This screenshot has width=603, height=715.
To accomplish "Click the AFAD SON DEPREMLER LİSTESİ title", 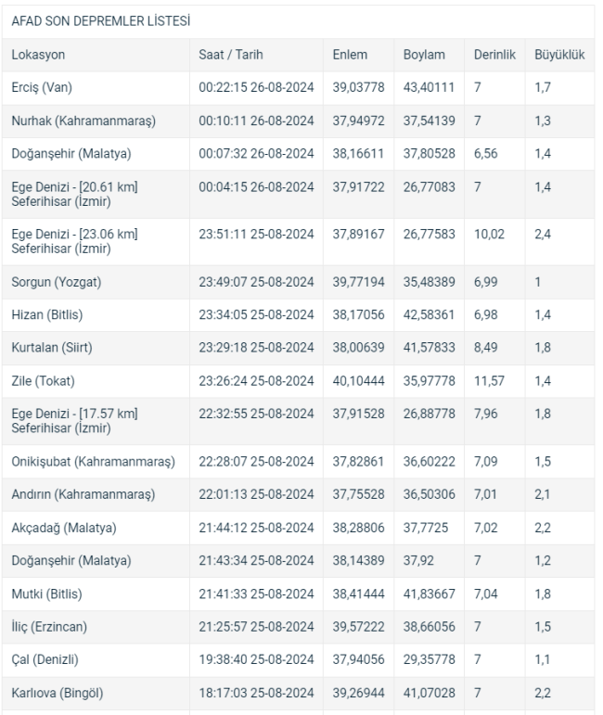I will click(x=101, y=21).
